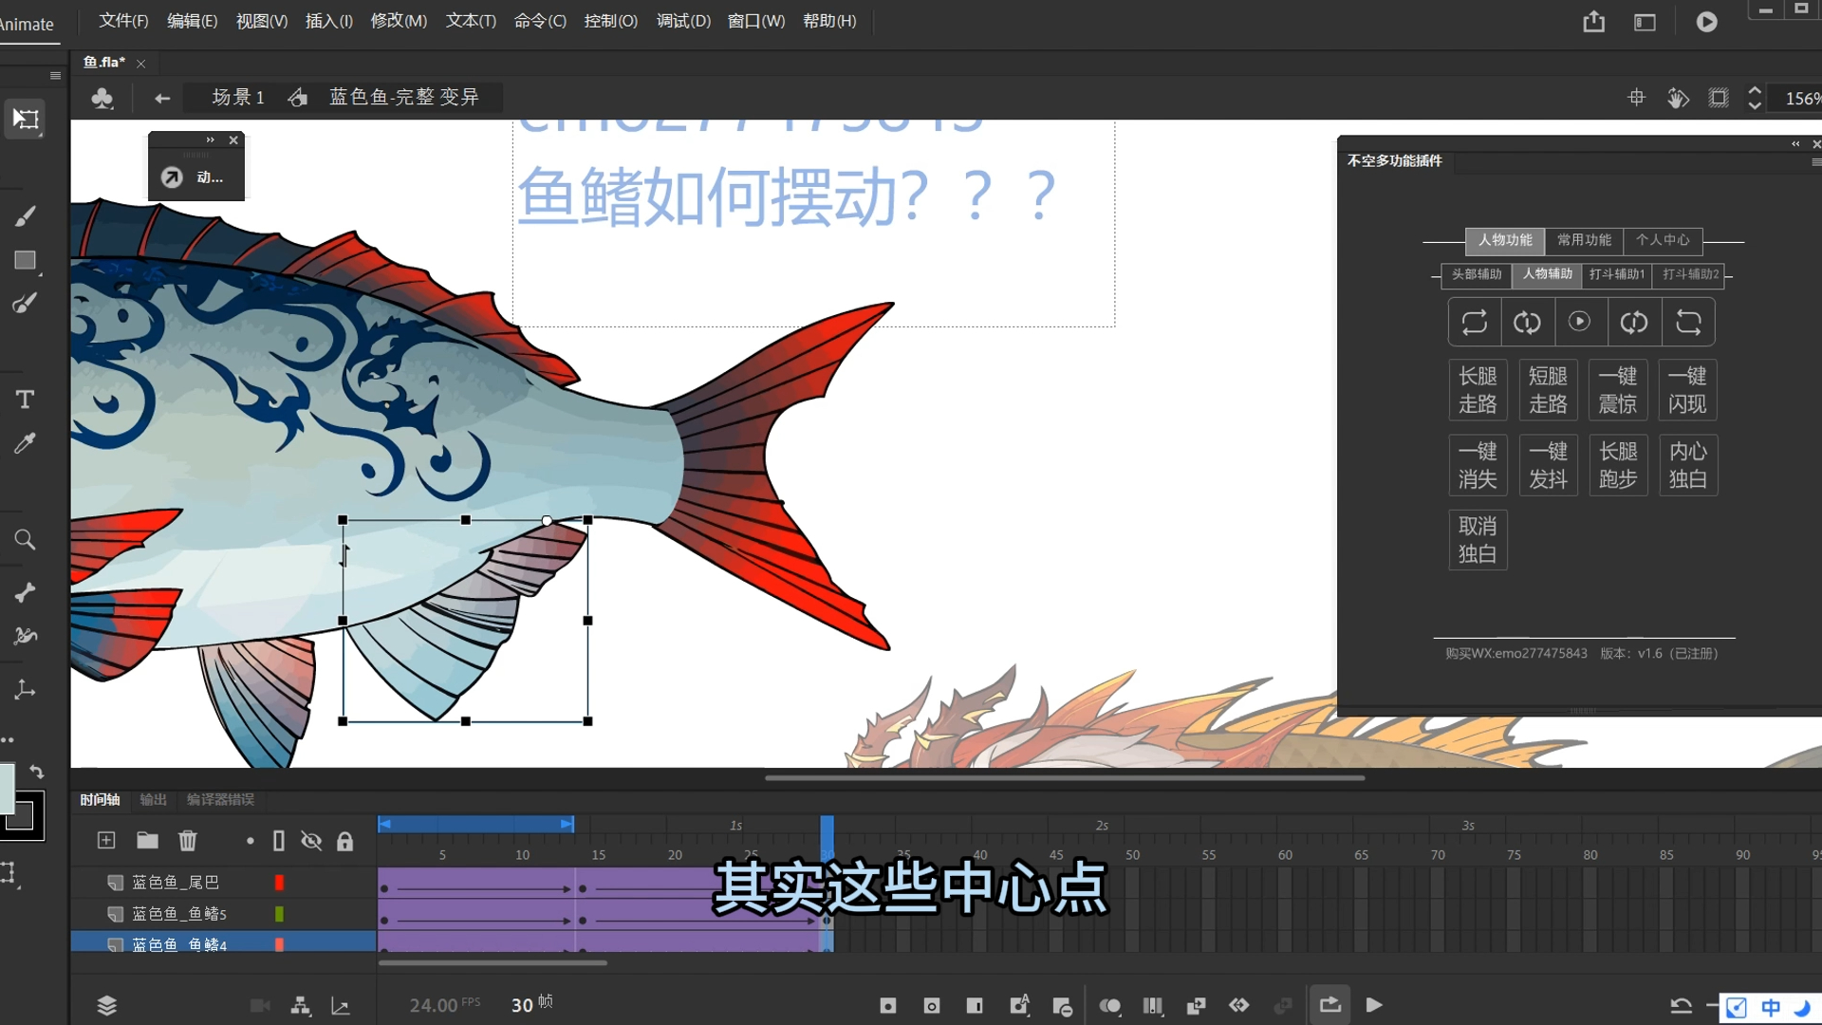Screen dimensions: 1822x1025
Task: Select the 头部辅助 sub-tab
Action: (1477, 274)
